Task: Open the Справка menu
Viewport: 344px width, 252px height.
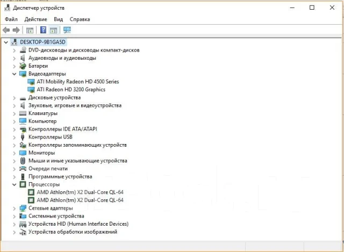Action: [x=80, y=19]
